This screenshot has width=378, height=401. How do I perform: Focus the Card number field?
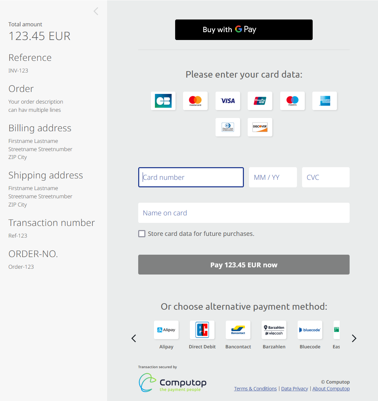pyautogui.click(x=191, y=177)
